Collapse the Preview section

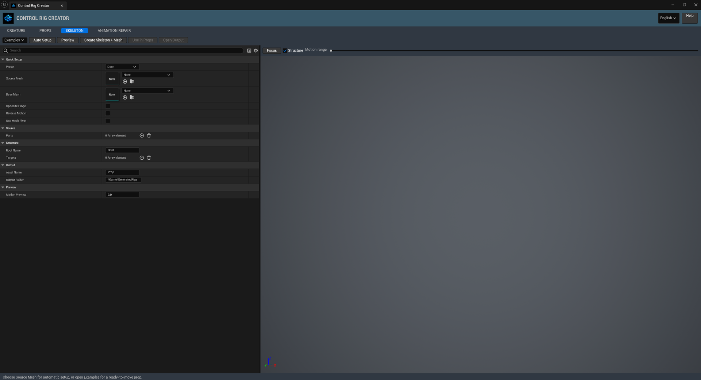3,187
